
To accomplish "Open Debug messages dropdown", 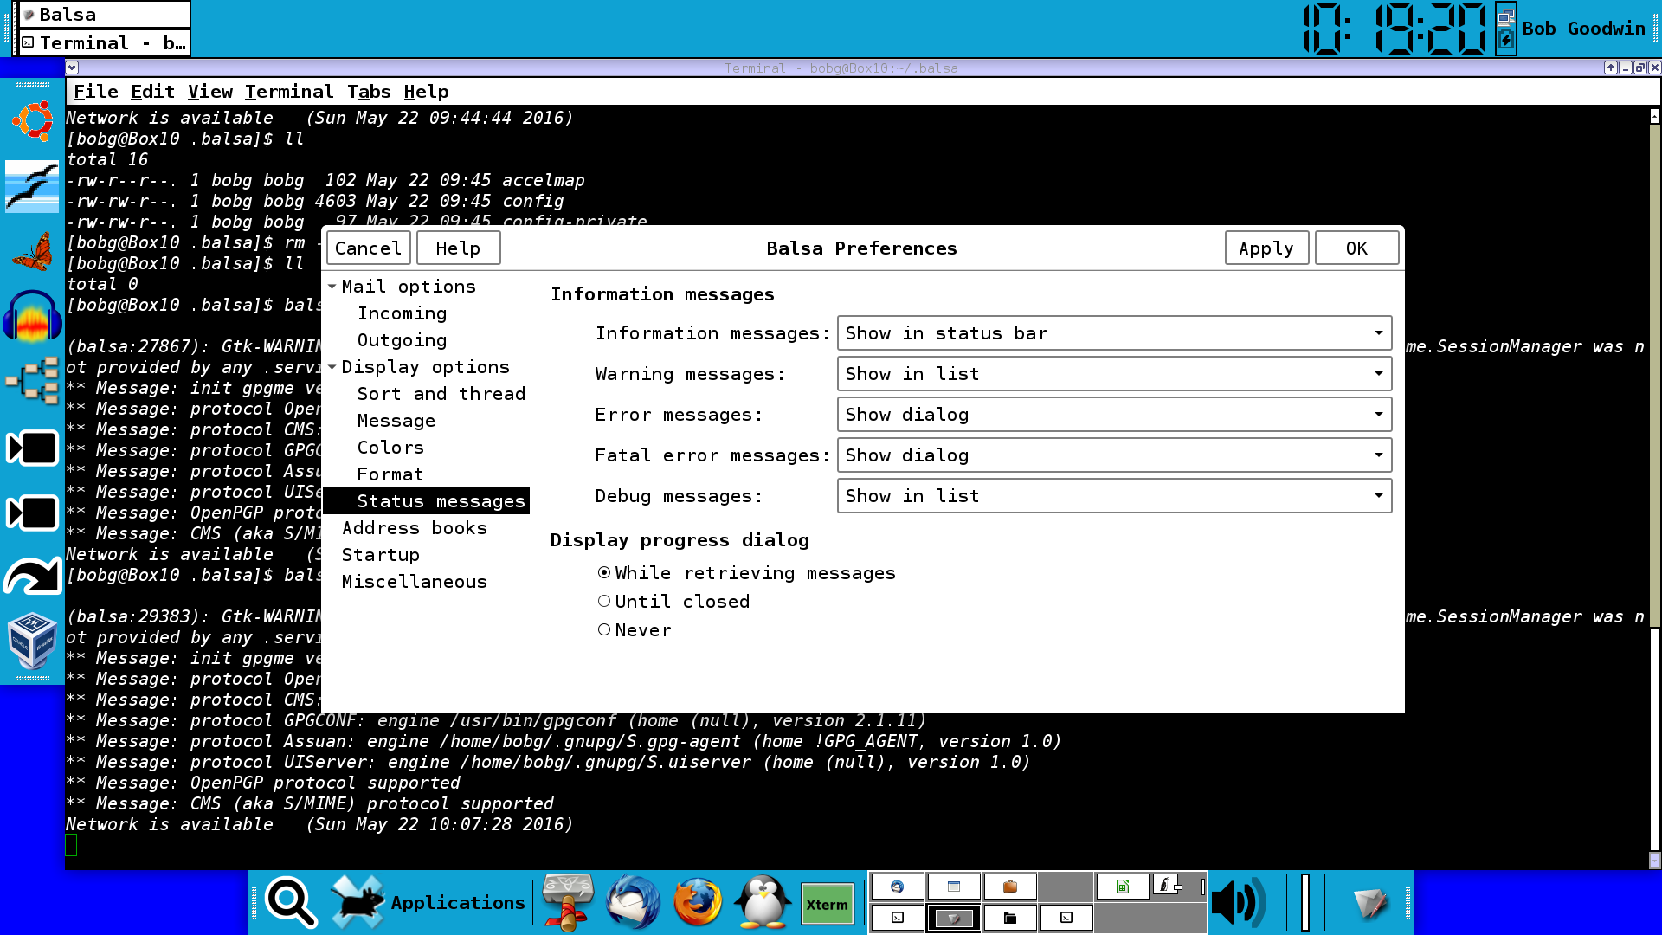I will click(x=1114, y=496).
